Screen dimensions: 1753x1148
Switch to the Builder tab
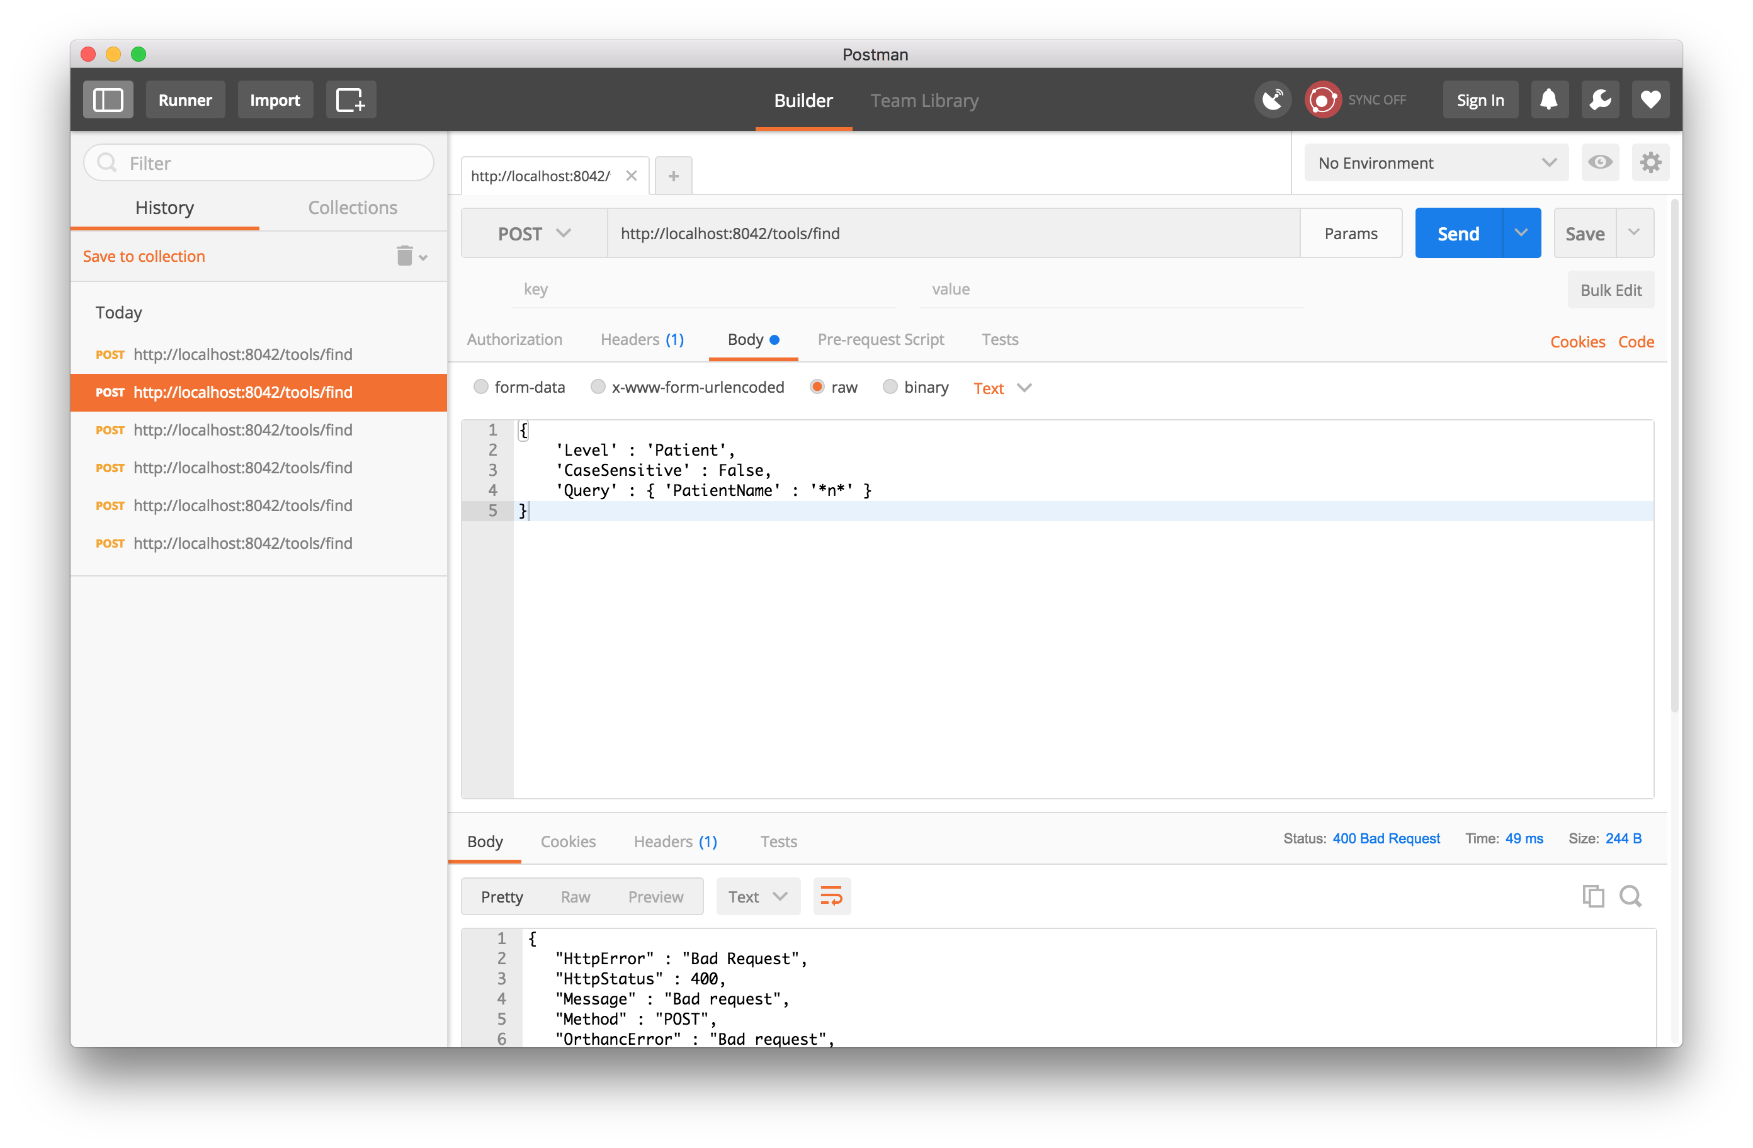coord(803,100)
